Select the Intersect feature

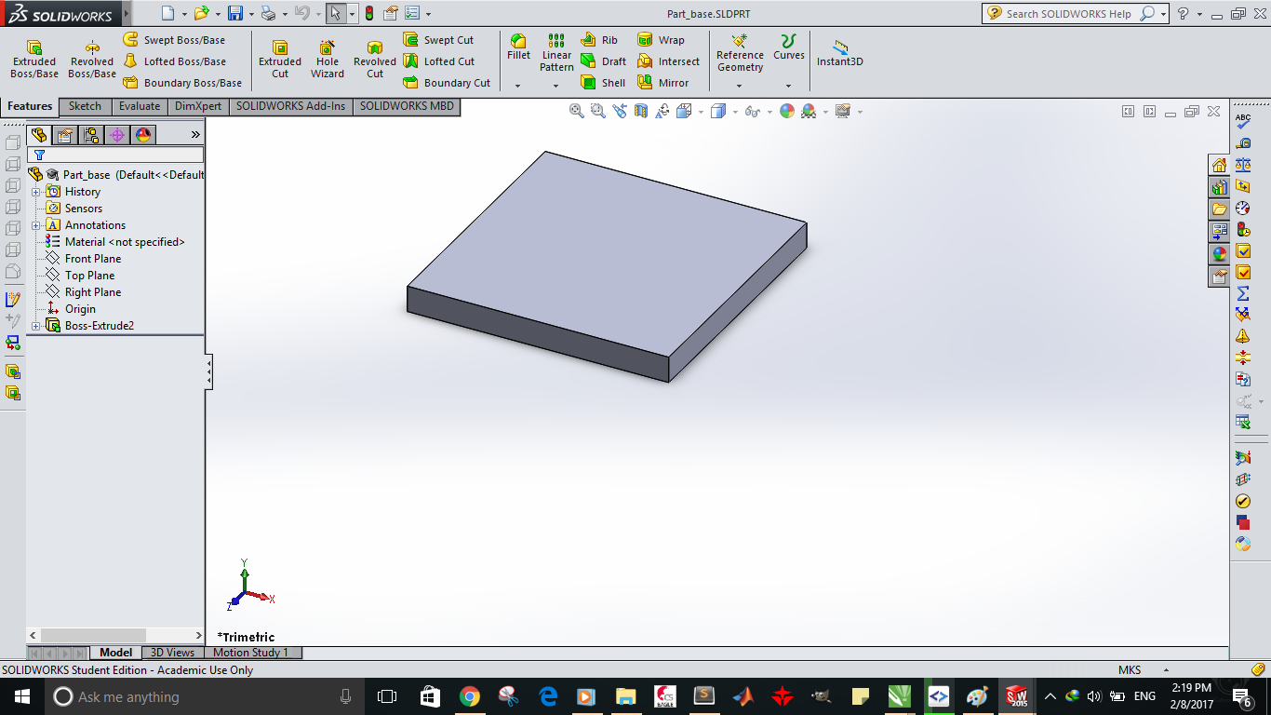[668, 61]
